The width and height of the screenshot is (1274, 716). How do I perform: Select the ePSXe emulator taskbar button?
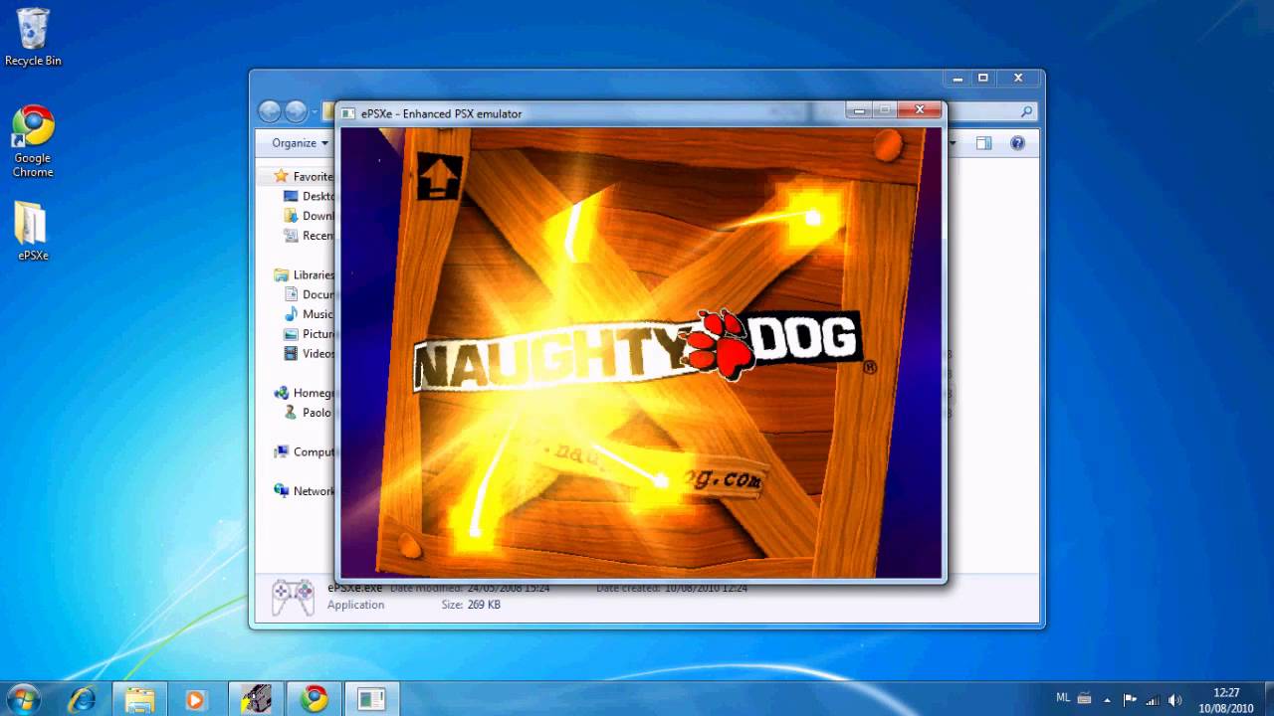[x=371, y=699]
